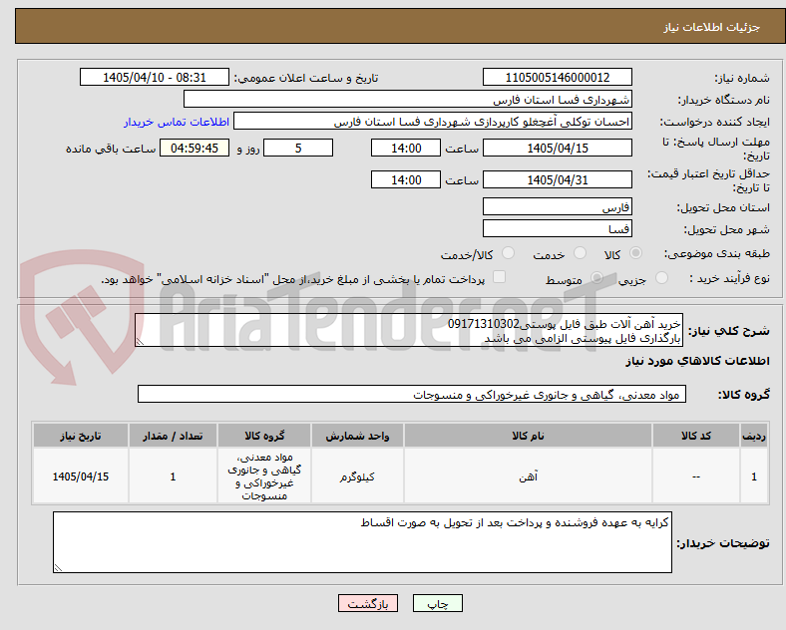Select the کالا radio button

pos(635,253)
